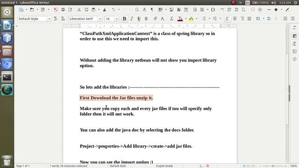Screen dimensions: 299x168
Task: Toggle Bold formatting
Action: 124,19
